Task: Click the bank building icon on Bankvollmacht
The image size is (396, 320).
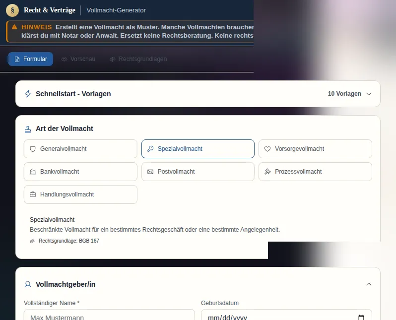Action: (33, 172)
